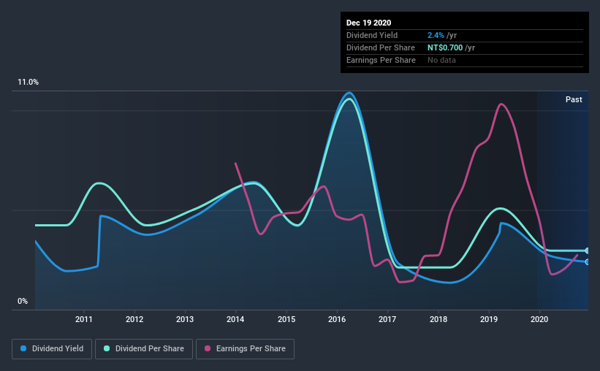600x371 pixels.
Task: Click the No data earnings value
Action: (x=441, y=60)
